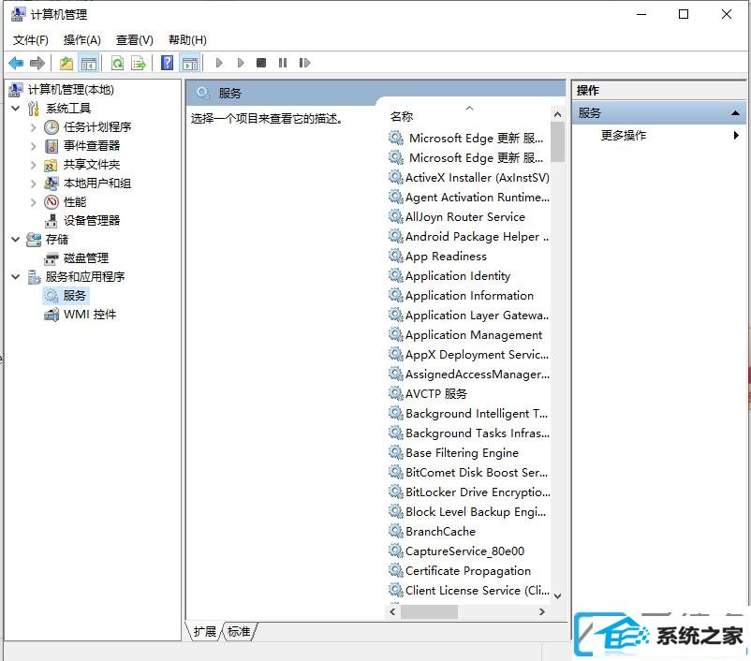
Task: Collapse the 存储 tree node
Action: click(x=16, y=239)
